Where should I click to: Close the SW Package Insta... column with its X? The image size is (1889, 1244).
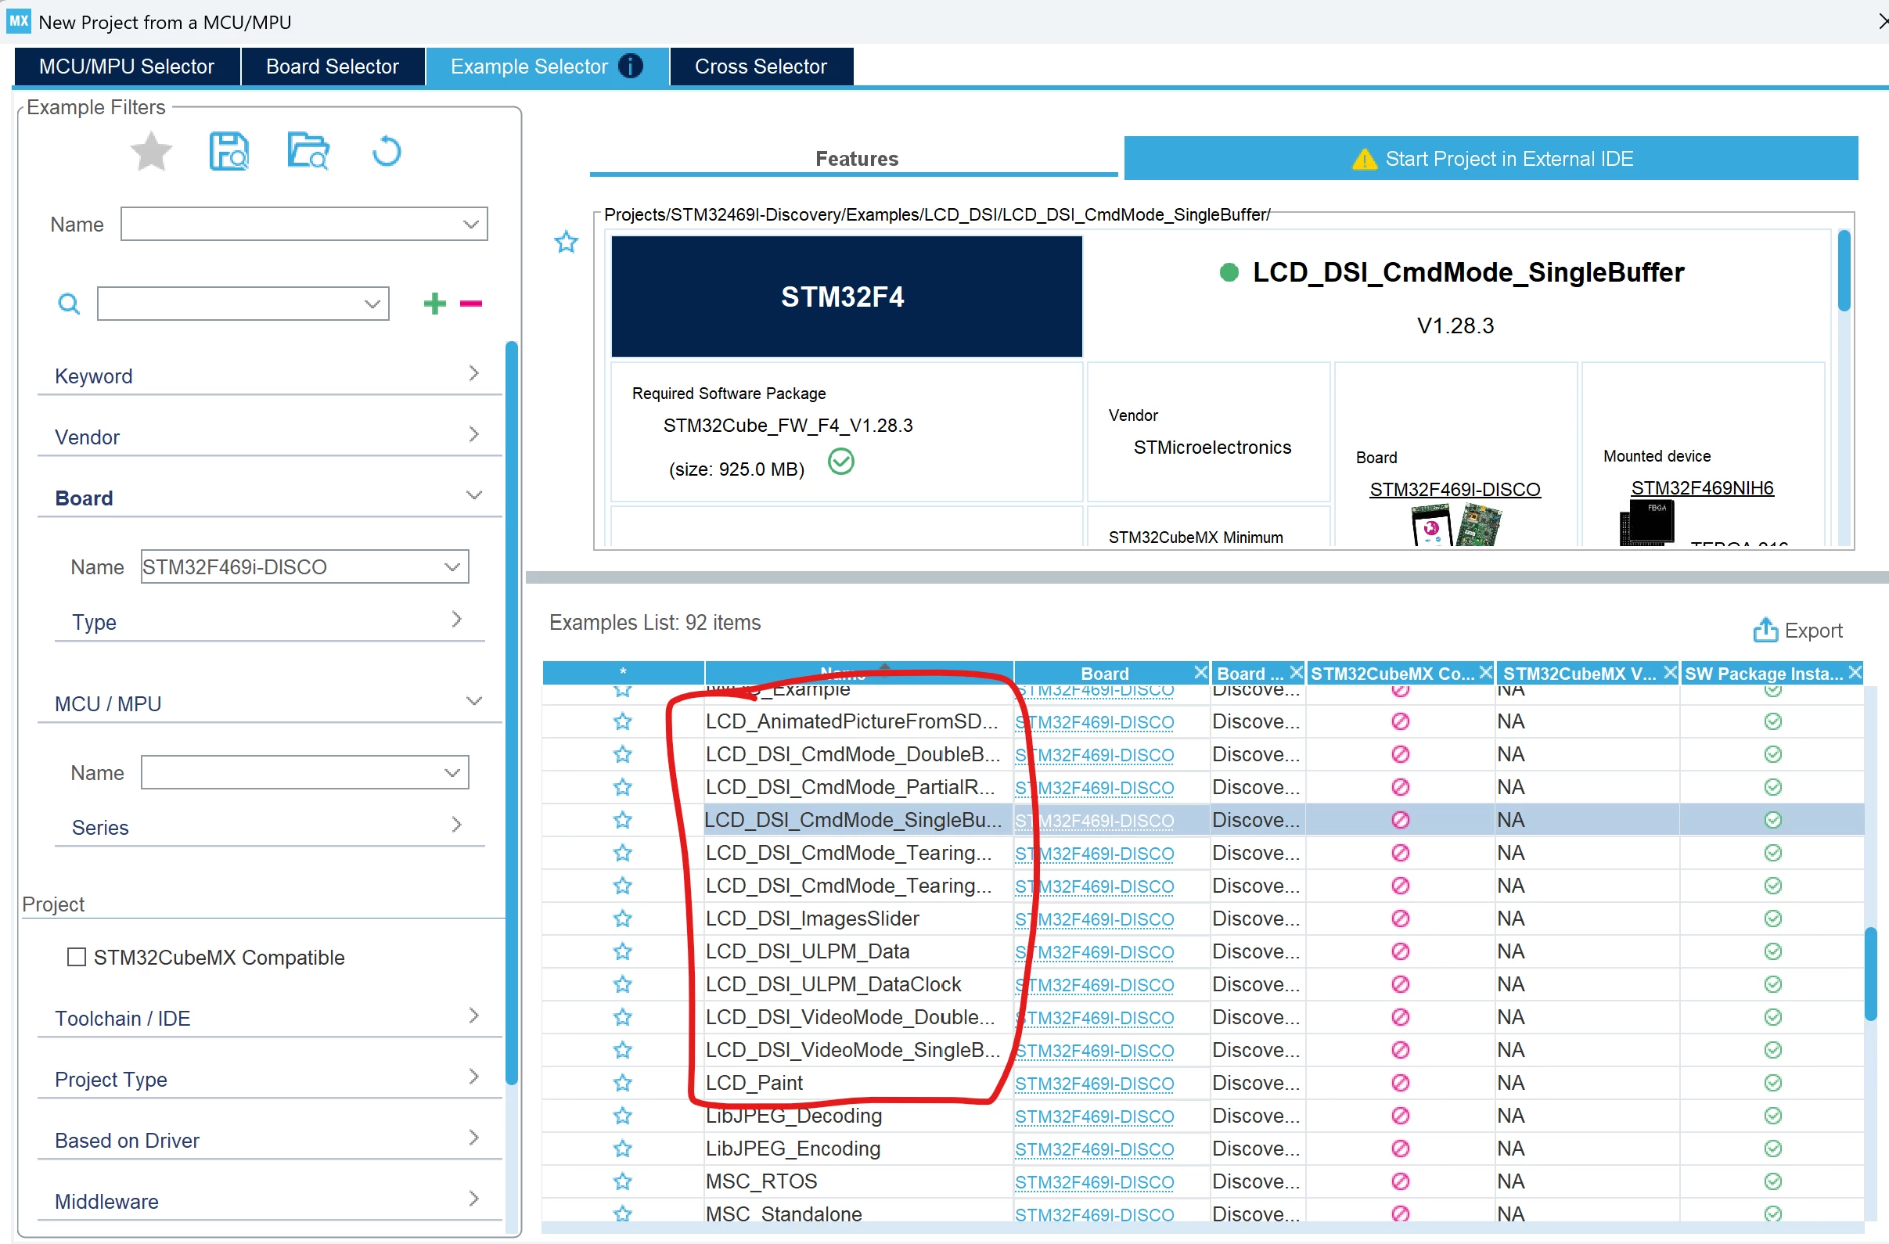click(1855, 673)
